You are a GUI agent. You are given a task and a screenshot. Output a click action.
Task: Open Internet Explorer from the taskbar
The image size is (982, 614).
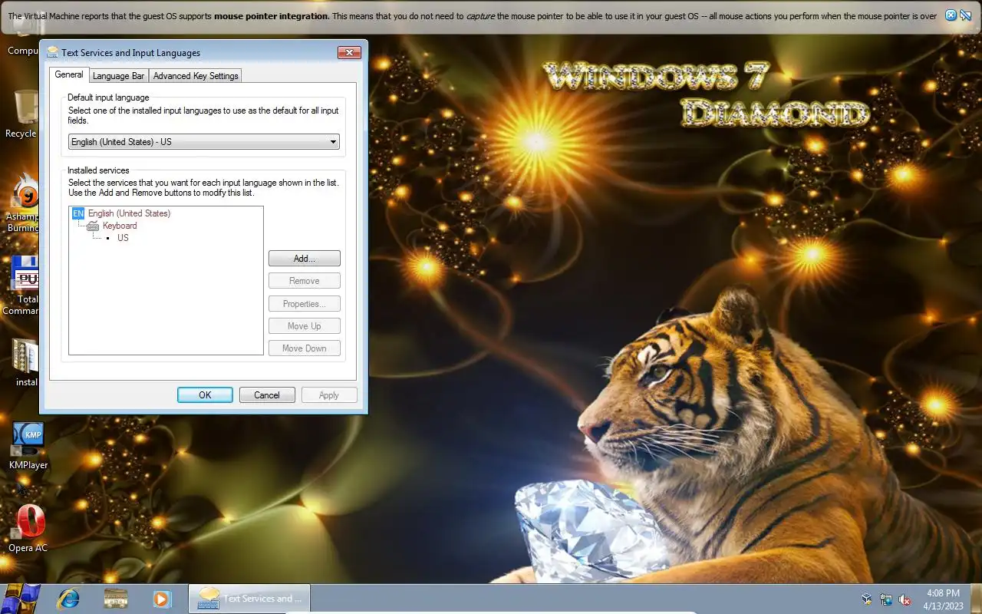tap(69, 599)
